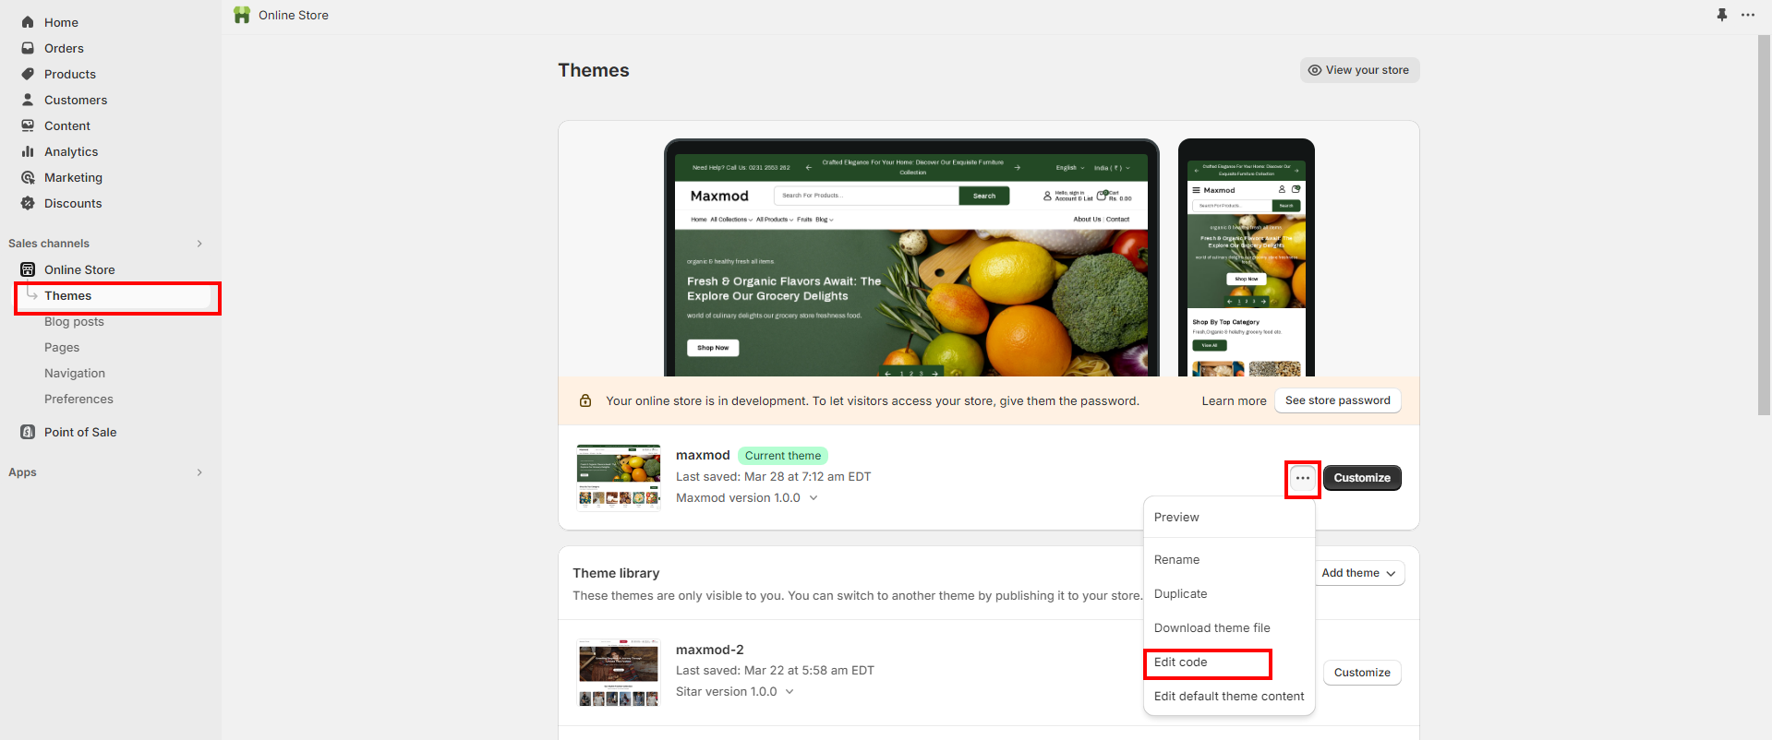Click the Home icon in sidebar
This screenshot has height=740, width=1772.
pos(28,22)
